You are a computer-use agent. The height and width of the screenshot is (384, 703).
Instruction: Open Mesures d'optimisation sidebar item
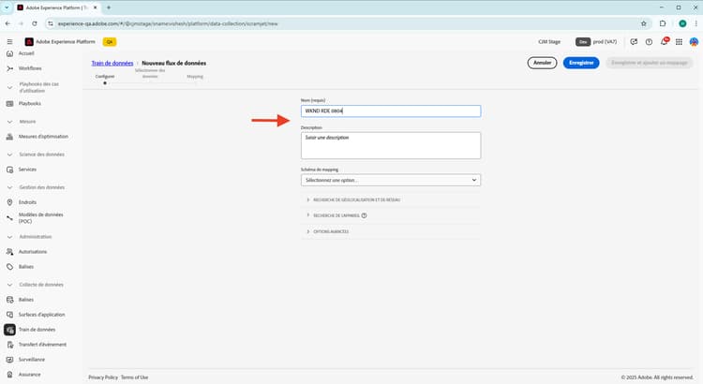coord(43,136)
